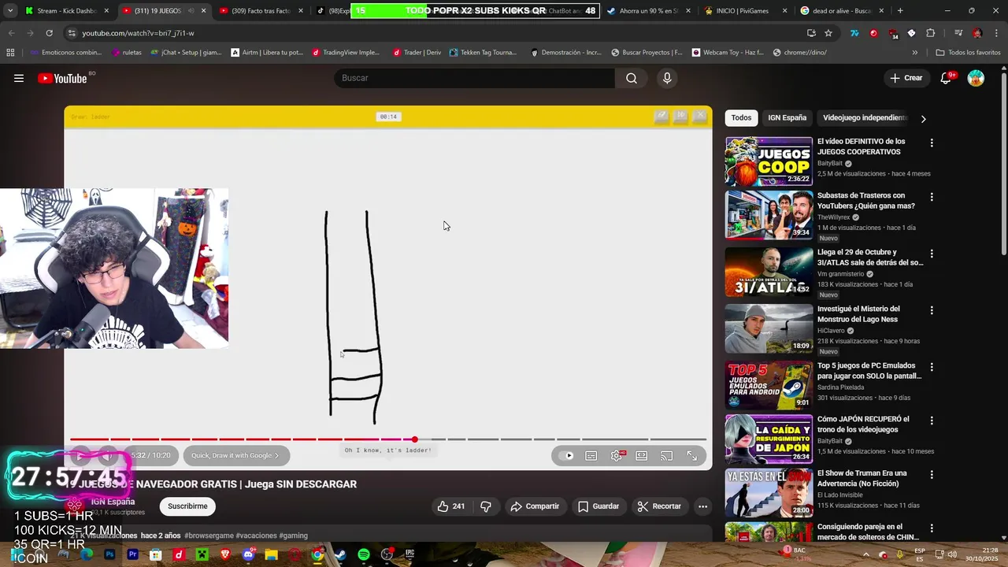Open the Google apps grid in bookmarks bar
The width and height of the screenshot is (1008, 567).
10,53
